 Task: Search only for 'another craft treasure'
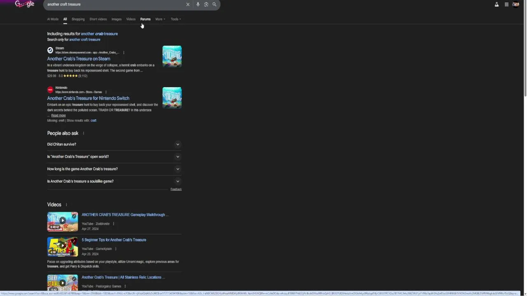85,39
